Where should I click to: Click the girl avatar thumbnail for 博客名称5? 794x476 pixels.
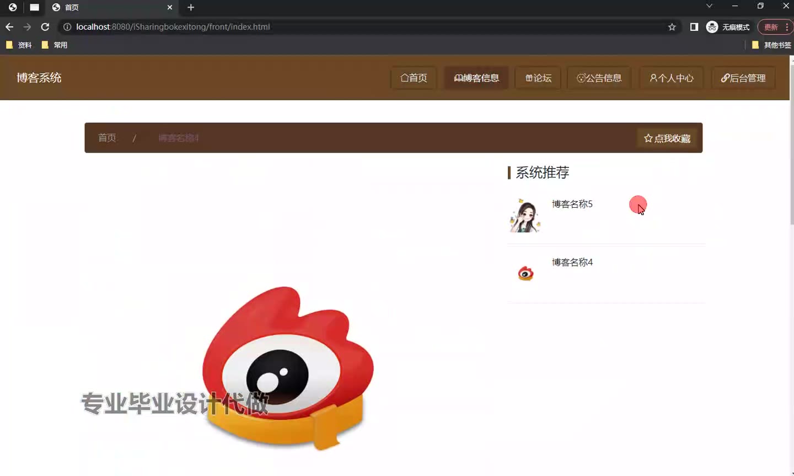tap(525, 215)
